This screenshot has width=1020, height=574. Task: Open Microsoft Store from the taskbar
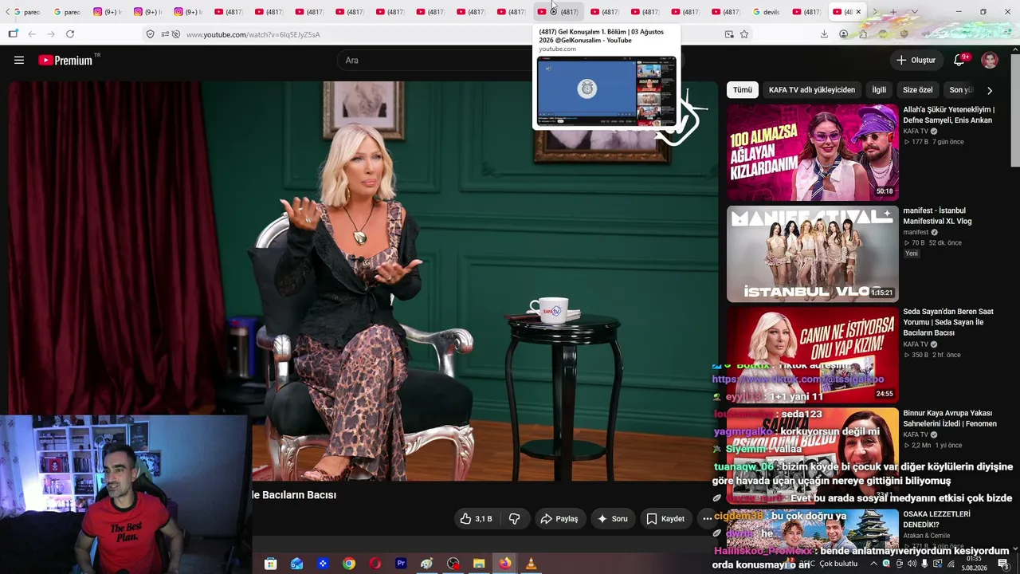point(271,564)
